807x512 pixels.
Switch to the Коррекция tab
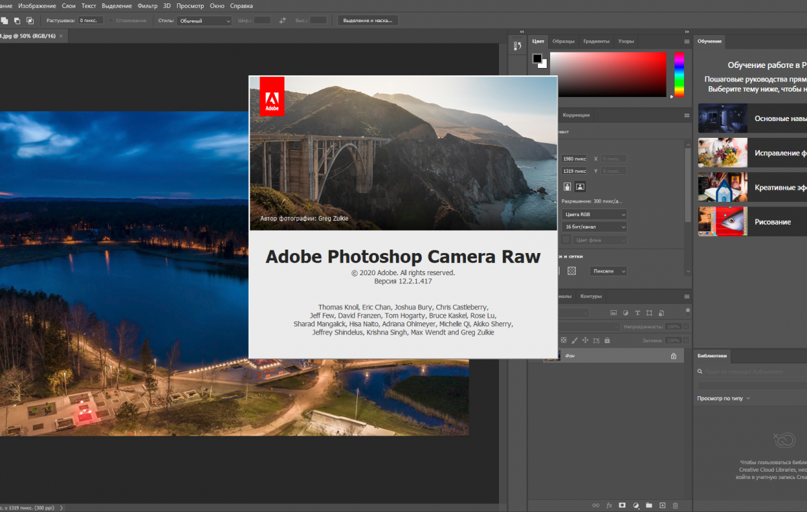pos(576,115)
